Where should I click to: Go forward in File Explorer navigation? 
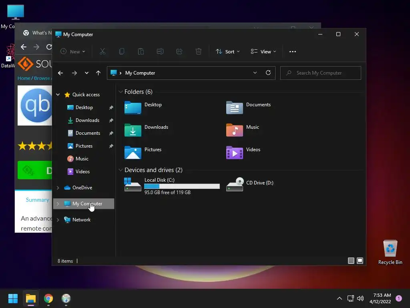tap(74, 73)
